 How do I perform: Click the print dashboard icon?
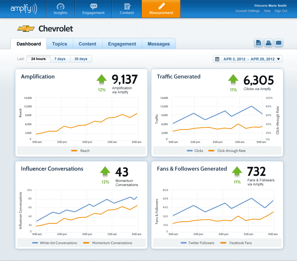pyautogui.click(x=268, y=43)
